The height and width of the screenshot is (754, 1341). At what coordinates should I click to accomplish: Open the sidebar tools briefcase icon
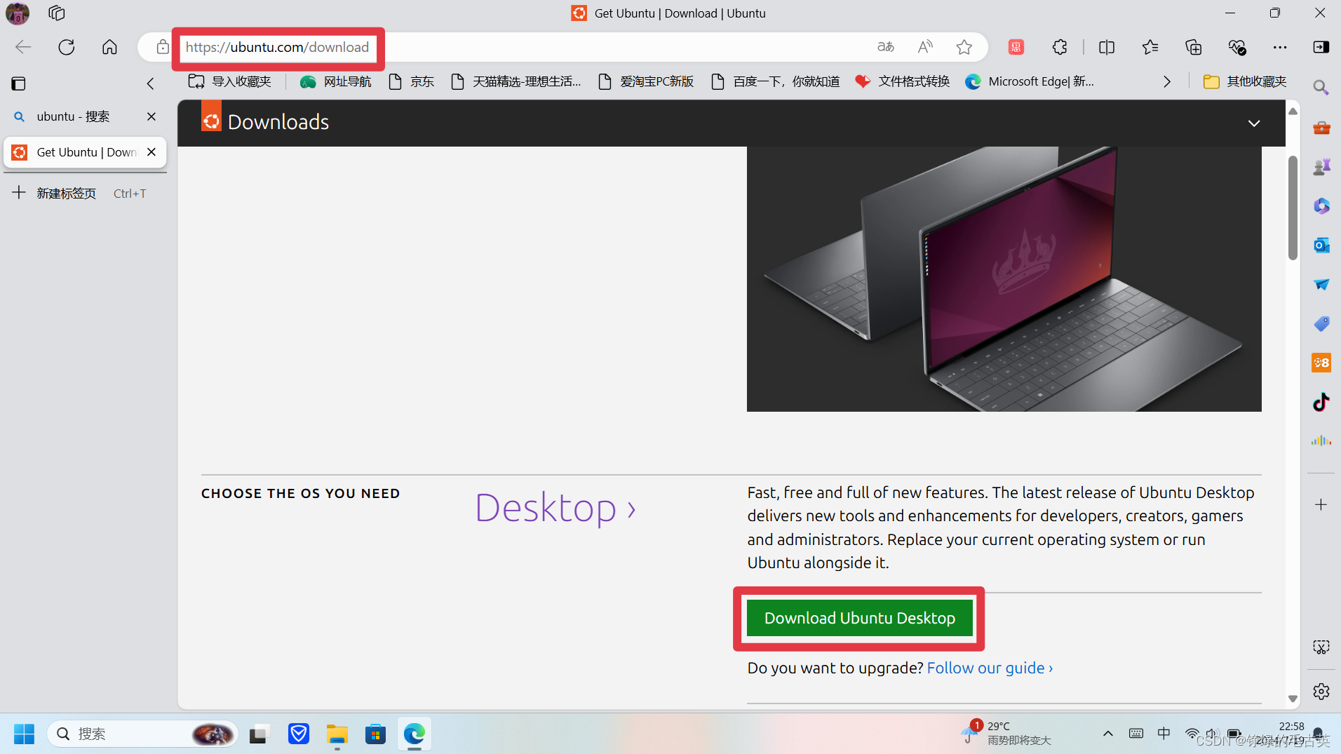pyautogui.click(x=1321, y=128)
